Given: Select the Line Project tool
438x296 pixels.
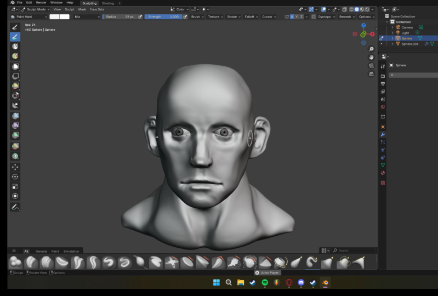Looking at the screenshot, I should coord(15,105).
